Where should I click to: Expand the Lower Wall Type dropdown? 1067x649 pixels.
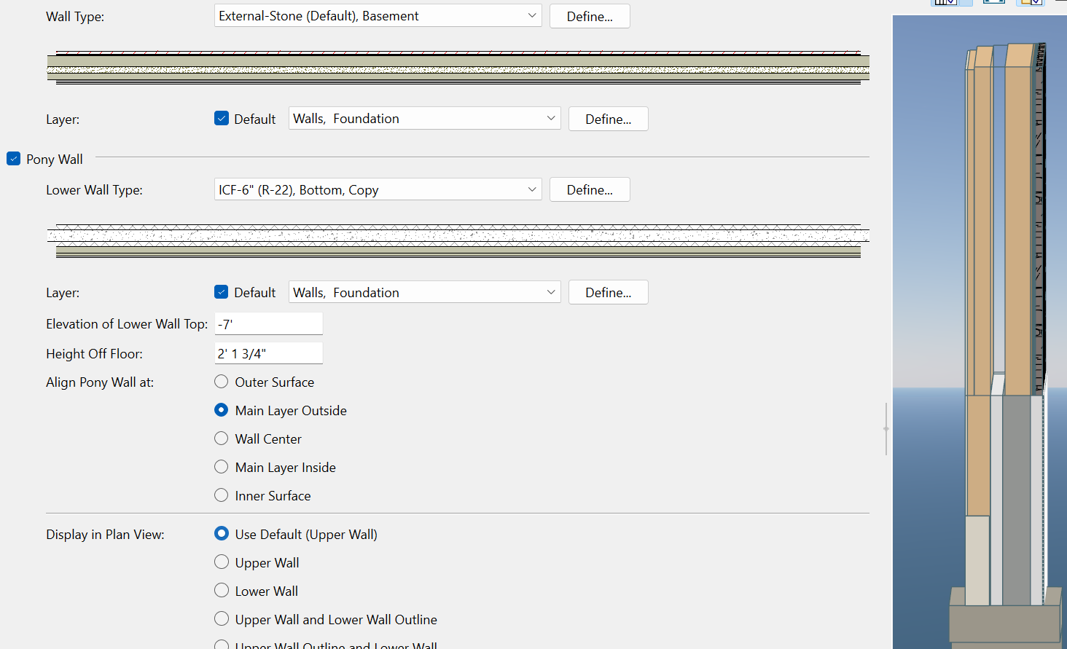click(x=378, y=190)
